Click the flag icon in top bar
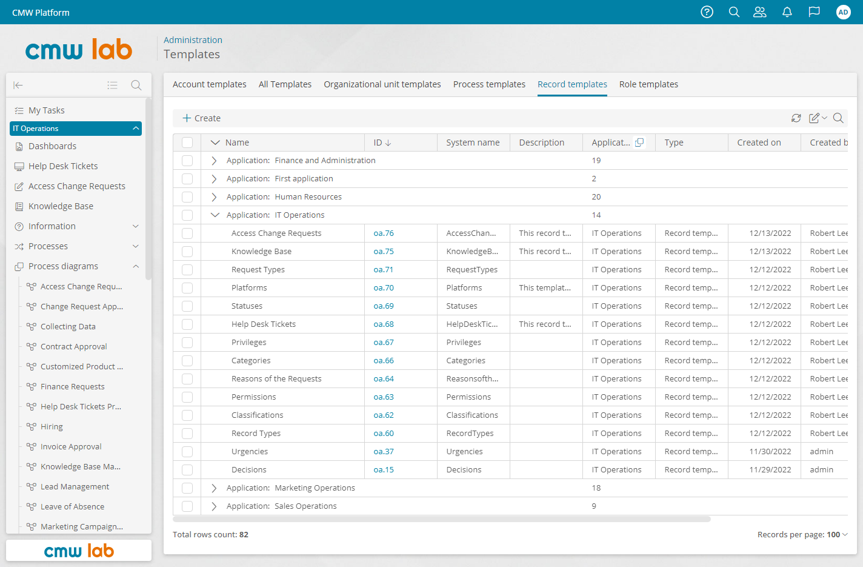Image resolution: width=863 pixels, height=567 pixels. [815, 12]
